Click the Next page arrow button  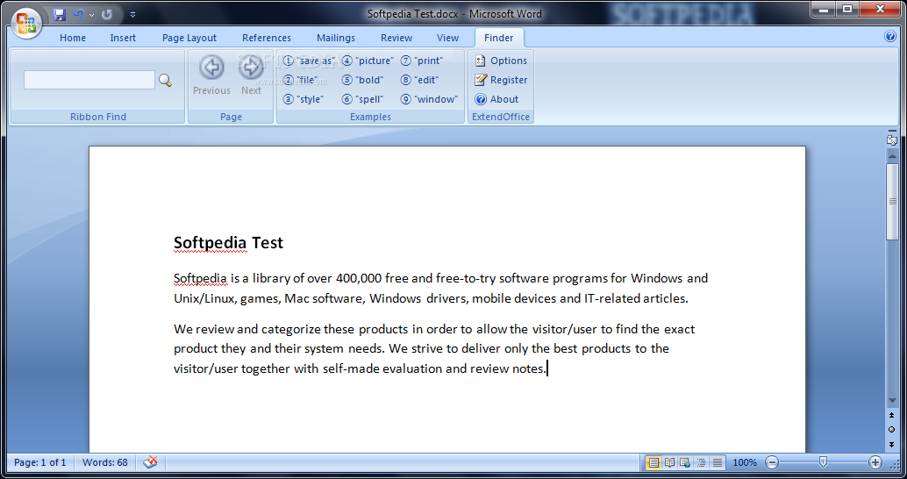(x=251, y=75)
